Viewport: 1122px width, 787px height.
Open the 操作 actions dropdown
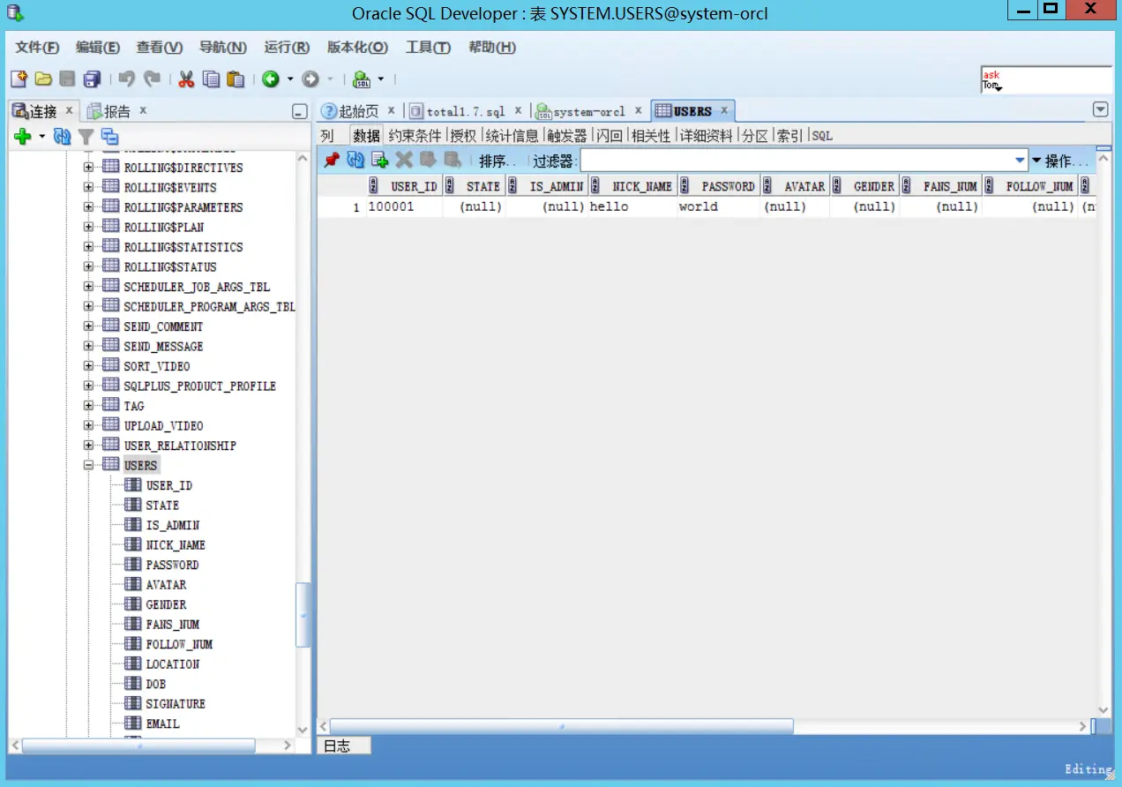point(1064,161)
